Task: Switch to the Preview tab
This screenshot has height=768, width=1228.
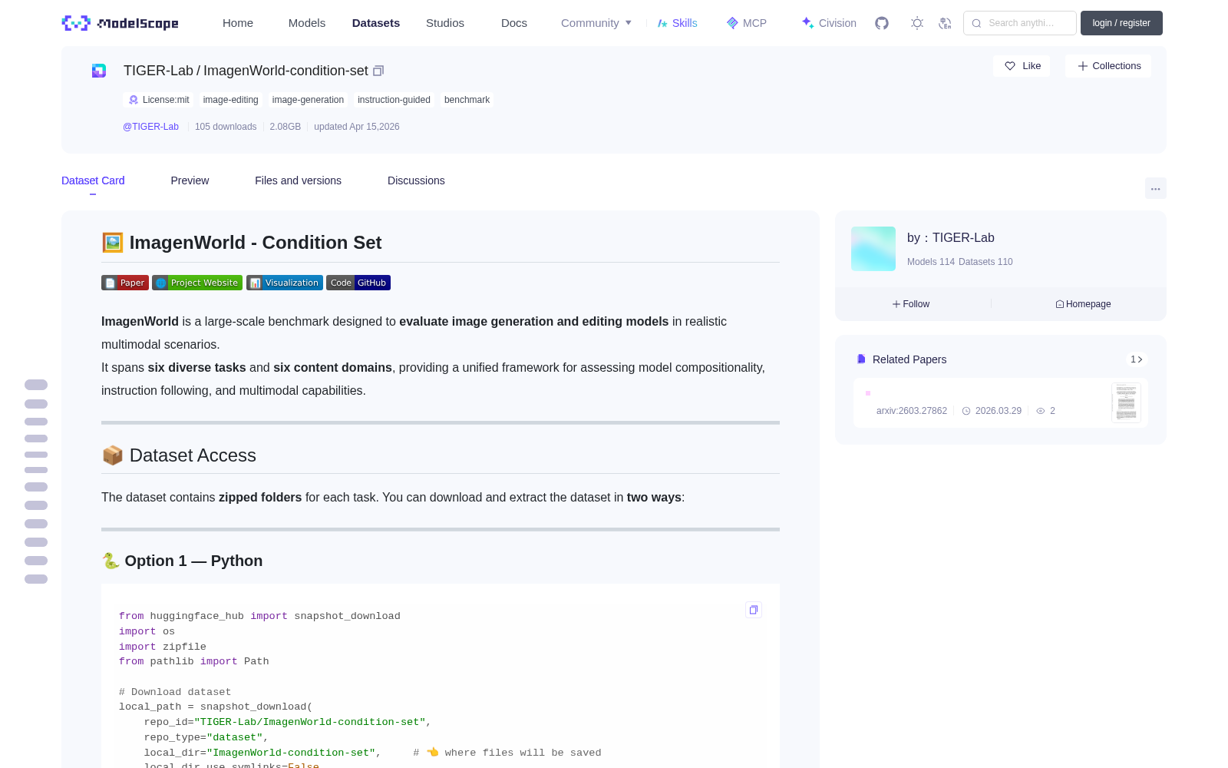Action: [x=190, y=180]
